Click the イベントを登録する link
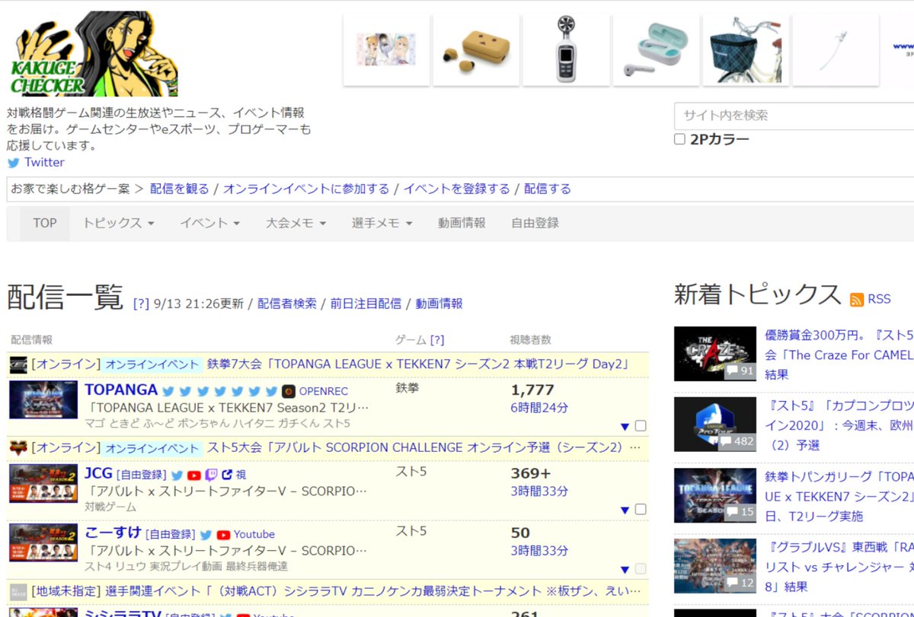 point(456,189)
